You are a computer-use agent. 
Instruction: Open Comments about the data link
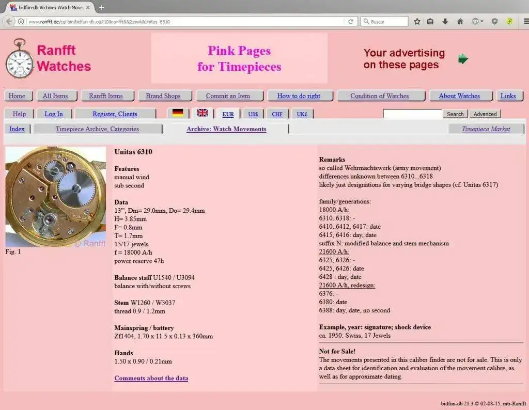[151, 378]
